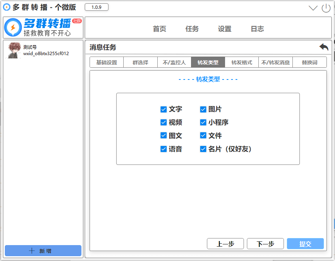
Task: Click the power icon in title bar
Action: [x=326, y=8]
